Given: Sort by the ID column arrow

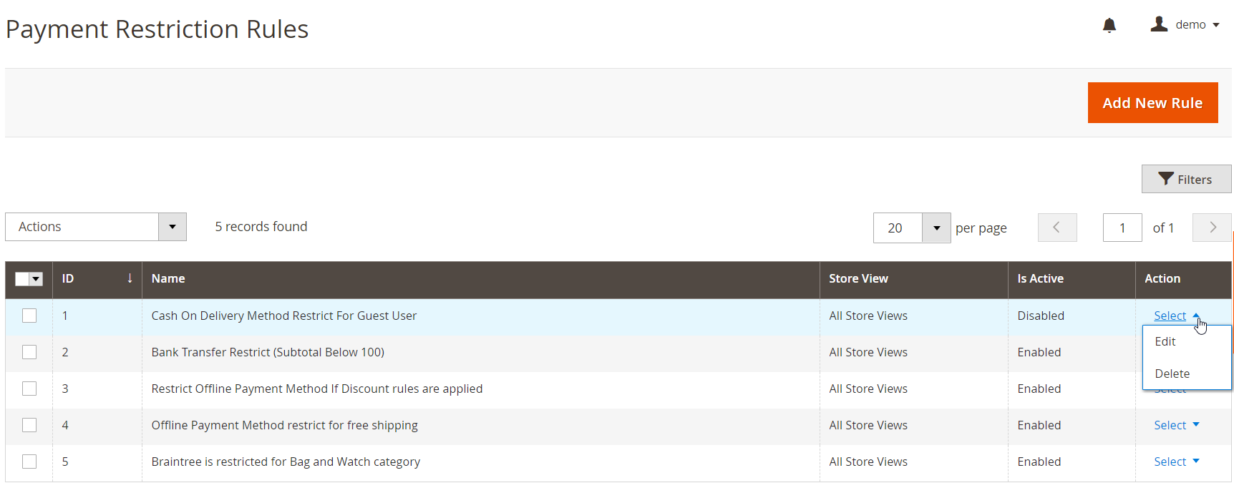Looking at the screenshot, I should tap(130, 278).
